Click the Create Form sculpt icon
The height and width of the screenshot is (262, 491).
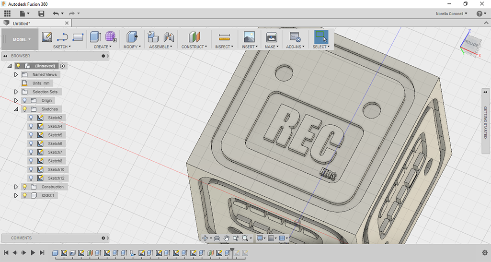click(111, 37)
